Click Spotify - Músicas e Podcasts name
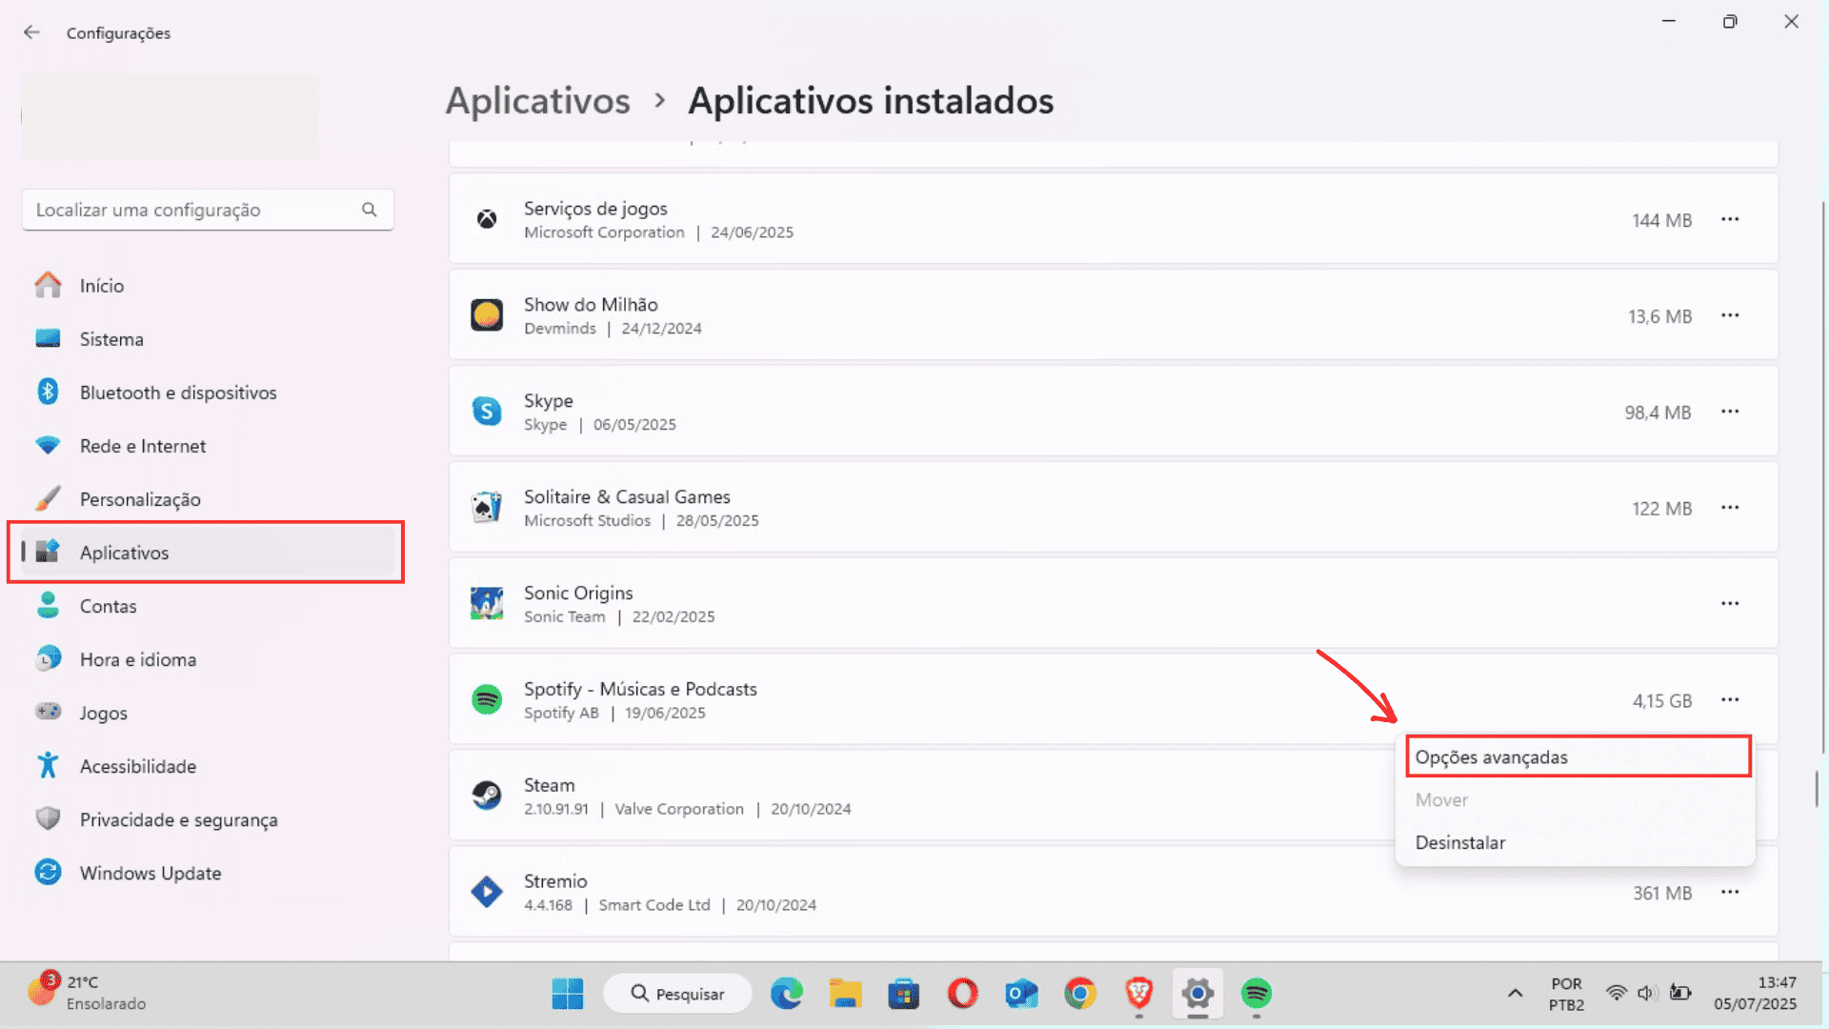Image resolution: width=1829 pixels, height=1029 pixels. (x=640, y=689)
